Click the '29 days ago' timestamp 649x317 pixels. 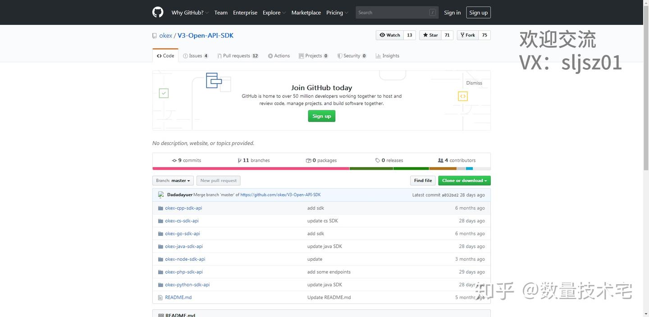tap(472, 272)
